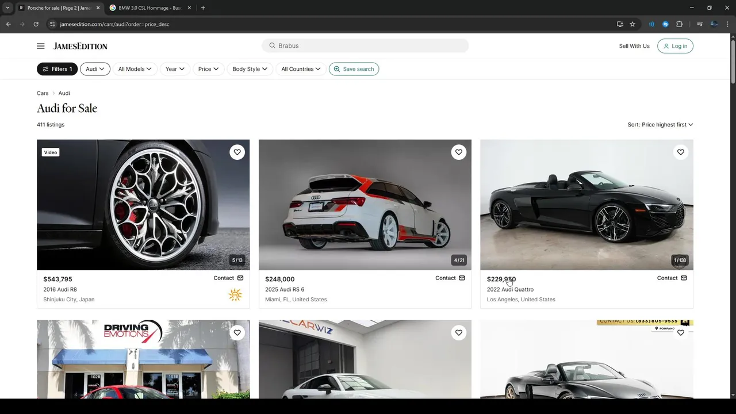Open the browser profile avatar
736x414 pixels.
coord(714,24)
